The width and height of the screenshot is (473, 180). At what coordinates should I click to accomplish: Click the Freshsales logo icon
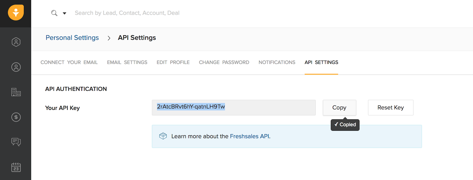[x=16, y=13]
